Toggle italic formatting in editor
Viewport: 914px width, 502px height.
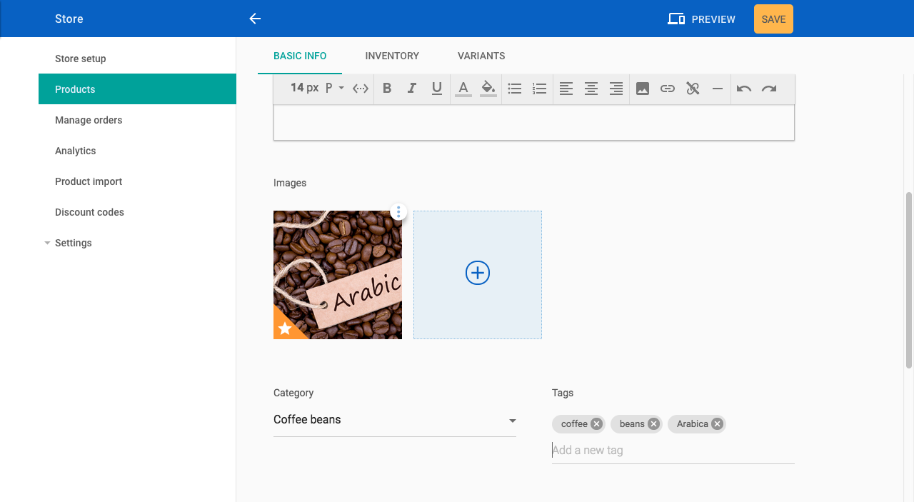[412, 89]
